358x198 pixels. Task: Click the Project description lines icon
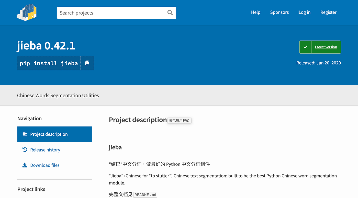coord(25,134)
